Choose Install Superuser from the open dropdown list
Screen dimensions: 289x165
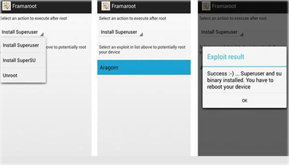pyautogui.click(x=23, y=45)
